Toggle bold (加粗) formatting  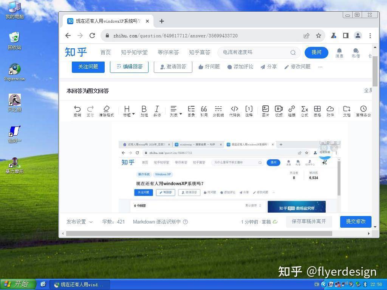pos(144,111)
